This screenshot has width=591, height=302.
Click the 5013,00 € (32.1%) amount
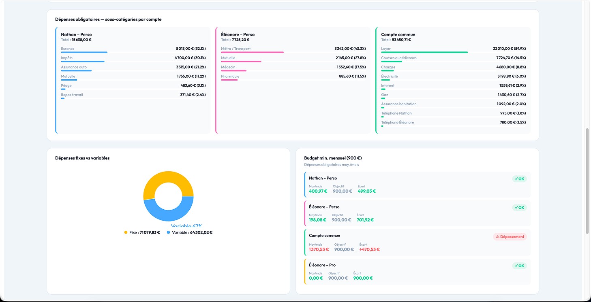[x=191, y=49]
